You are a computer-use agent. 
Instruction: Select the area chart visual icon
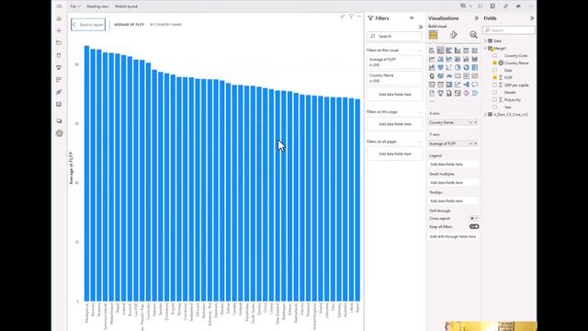pyautogui.click(x=441, y=59)
